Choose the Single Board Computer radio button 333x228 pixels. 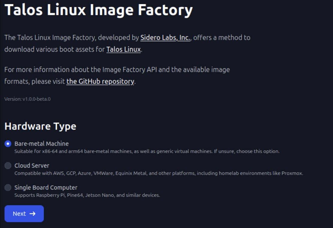pyautogui.click(x=8, y=188)
